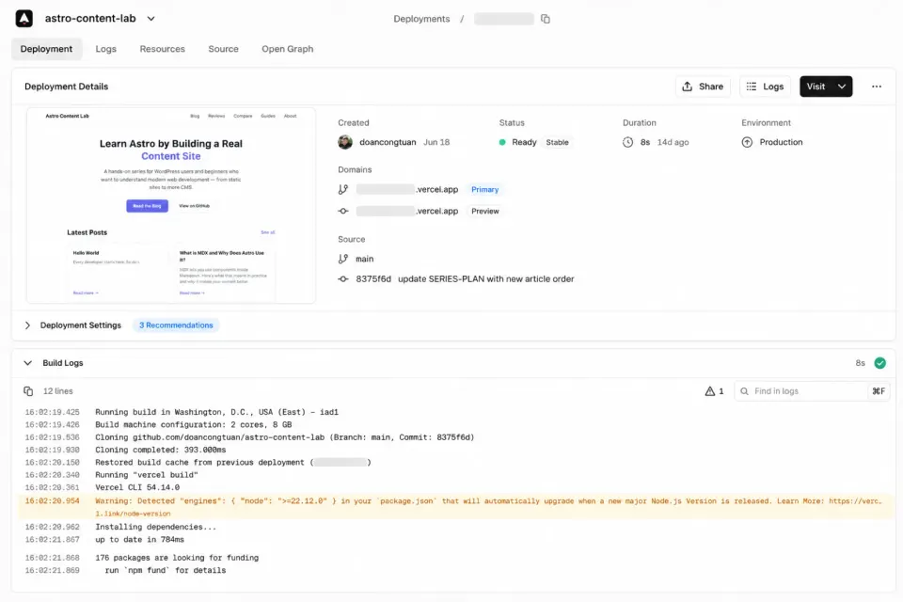This screenshot has width=903, height=602.
Task: Click the green build success checkmark
Action: click(x=880, y=363)
